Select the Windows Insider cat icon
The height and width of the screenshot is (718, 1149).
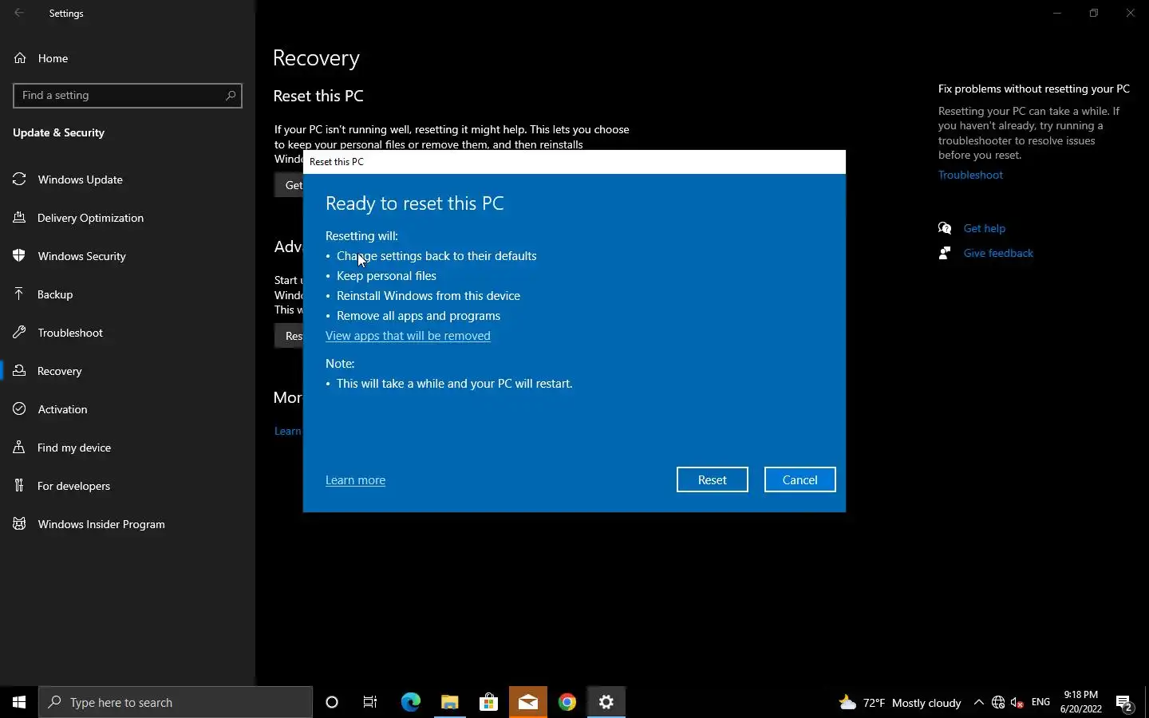(x=20, y=524)
